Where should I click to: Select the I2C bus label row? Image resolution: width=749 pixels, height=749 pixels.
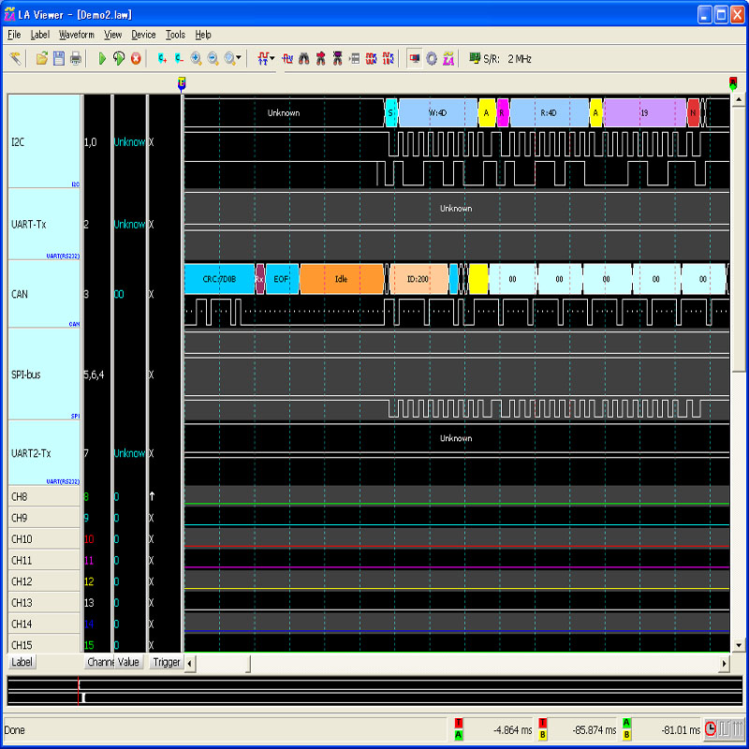click(44, 142)
